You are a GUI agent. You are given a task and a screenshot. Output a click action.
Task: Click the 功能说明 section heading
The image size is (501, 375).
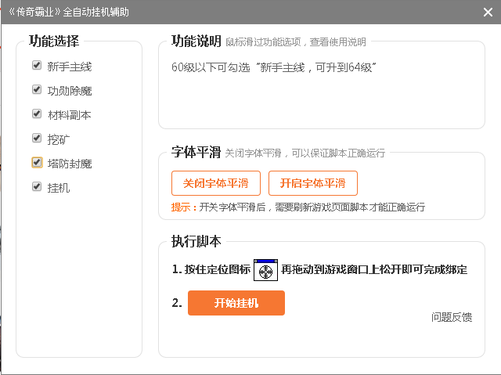click(x=196, y=41)
